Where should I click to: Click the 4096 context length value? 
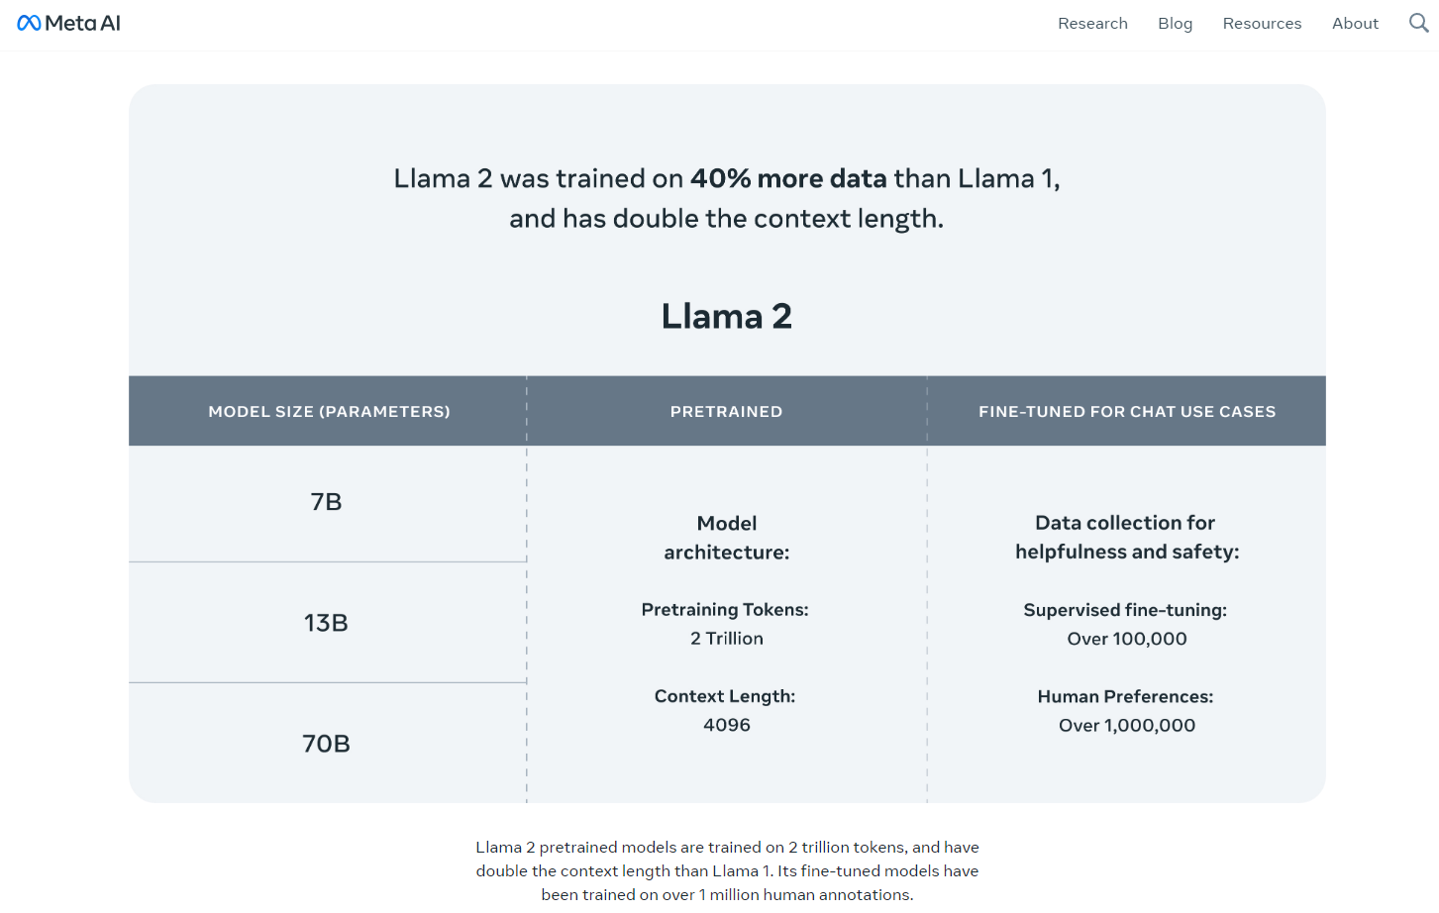[x=727, y=725]
